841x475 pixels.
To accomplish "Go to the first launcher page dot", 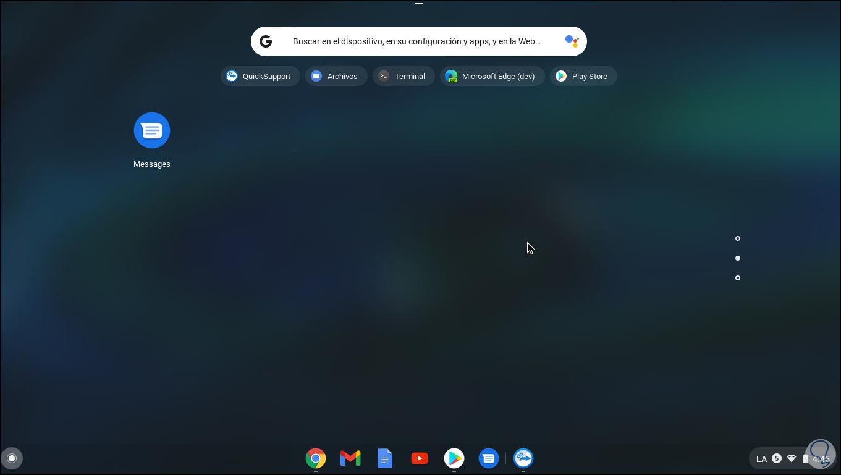I will [738, 238].
